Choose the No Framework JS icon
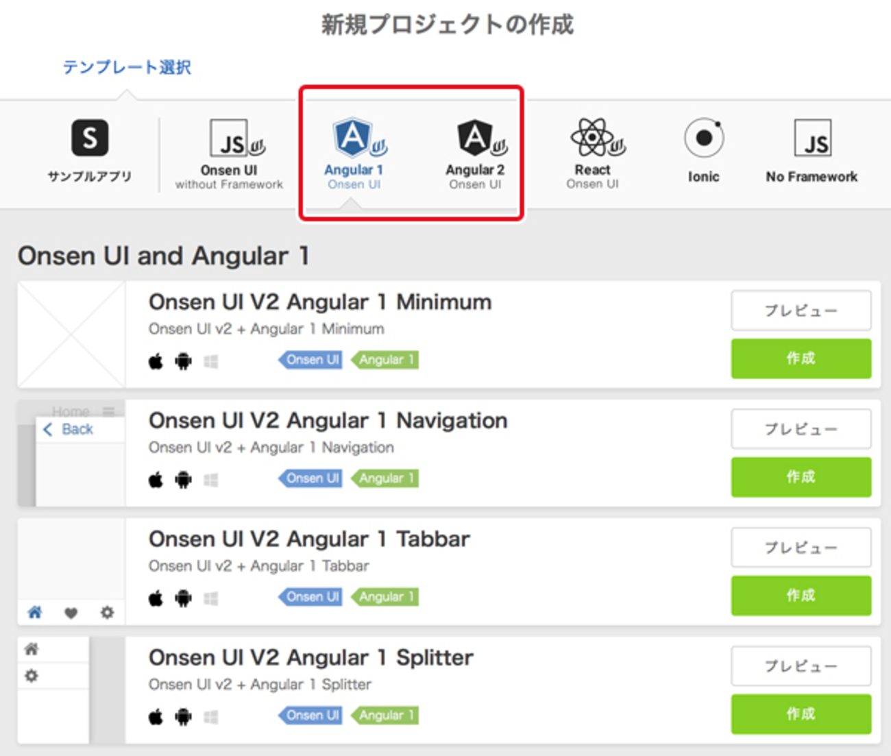891x756 pixels. tap(812, 139)
